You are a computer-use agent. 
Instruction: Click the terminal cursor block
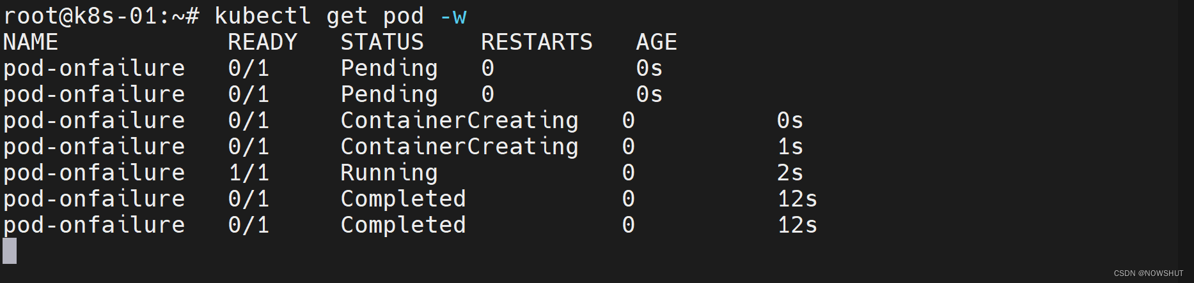point(10,250)
